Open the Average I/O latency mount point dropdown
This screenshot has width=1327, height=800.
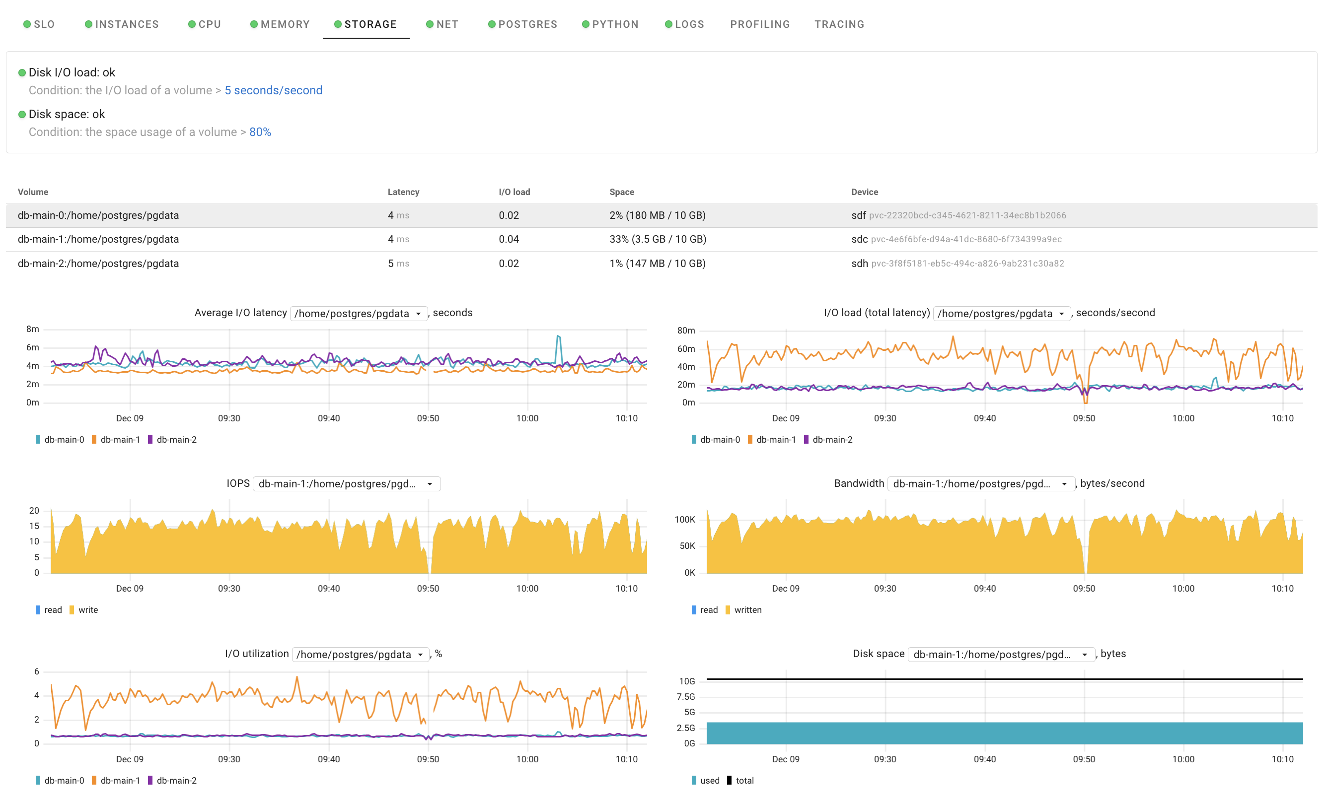point(359,314)
